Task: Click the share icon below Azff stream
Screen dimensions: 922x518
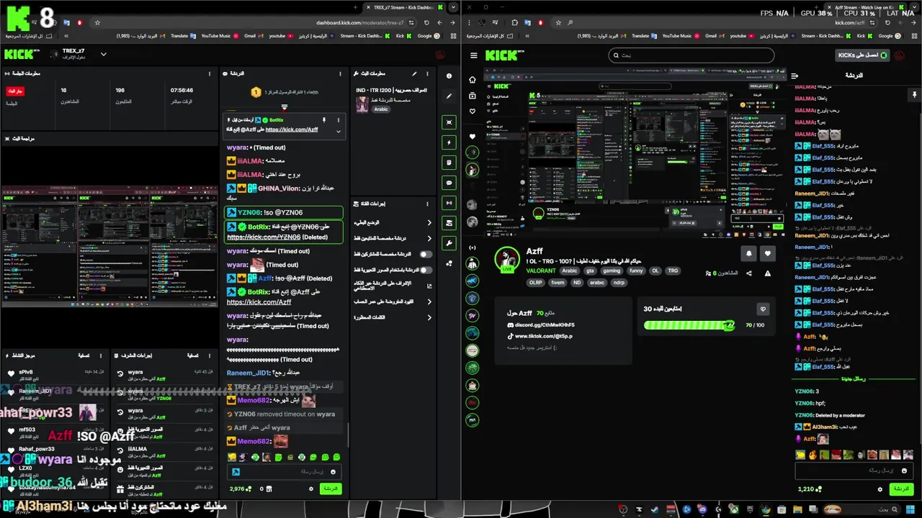Action: [x=749, y=273]
